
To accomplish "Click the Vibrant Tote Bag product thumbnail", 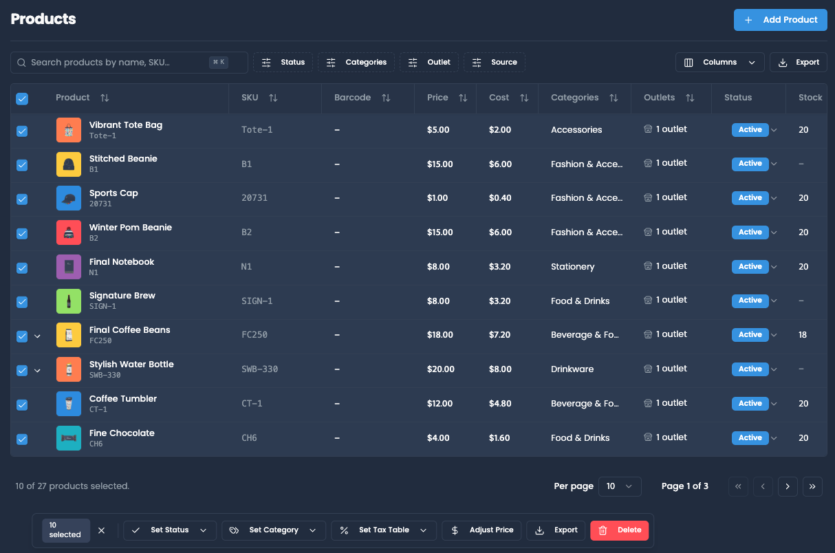I will click(69, 130).
